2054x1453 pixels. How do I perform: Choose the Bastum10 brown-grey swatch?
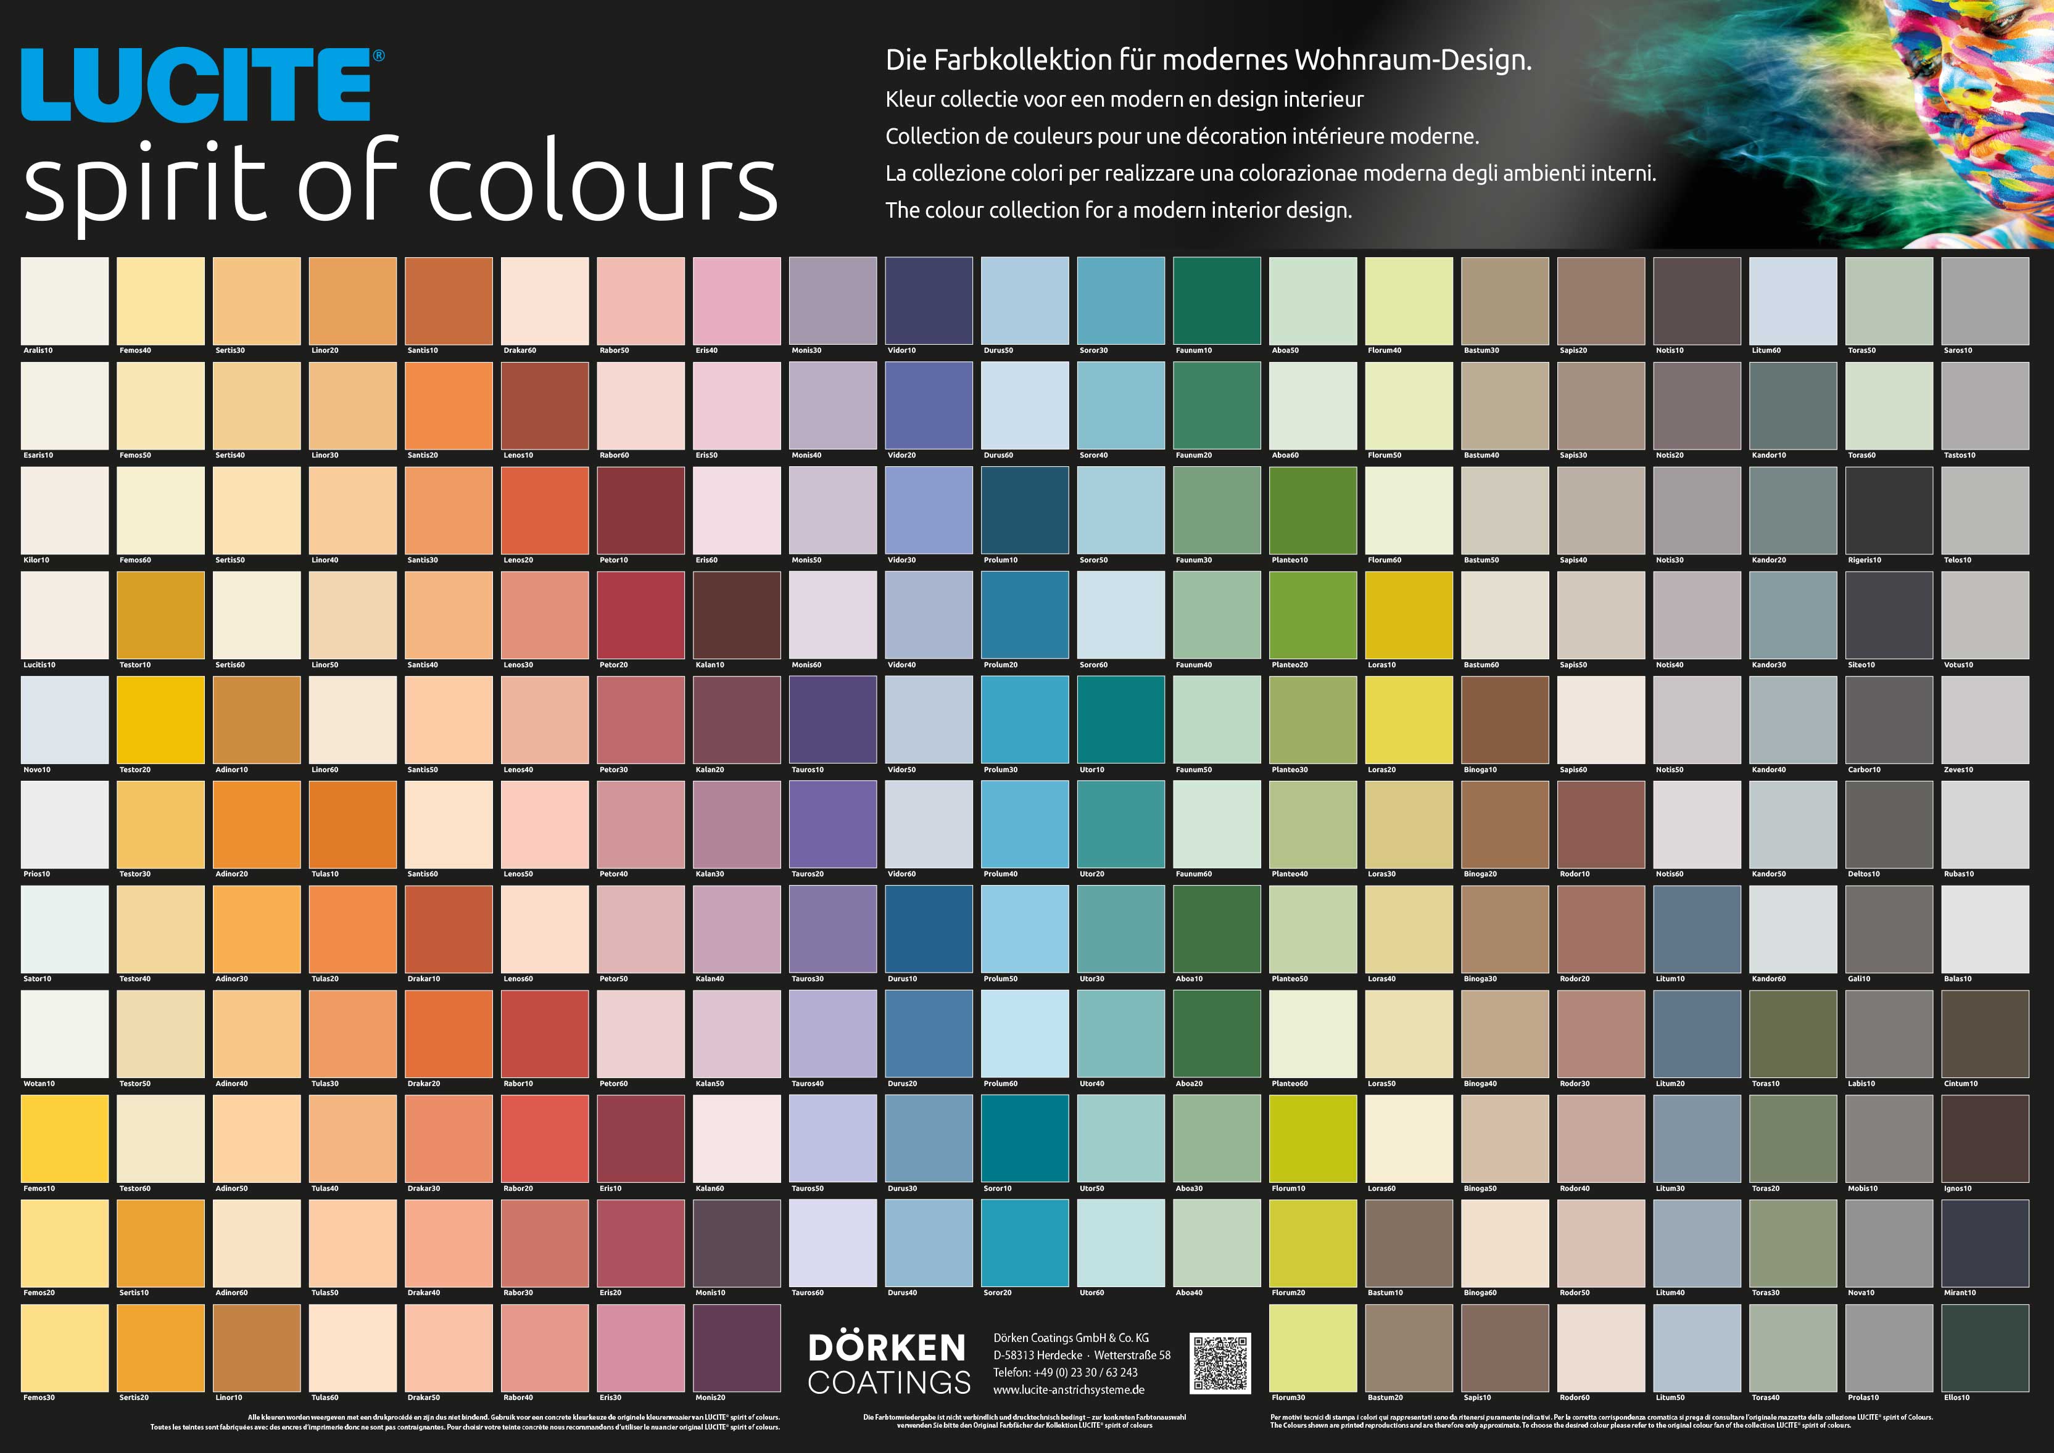click(x=1409, y=1243)
